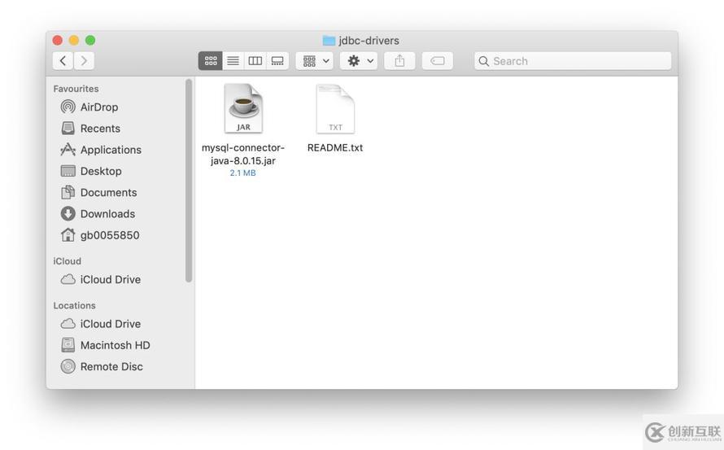Select Remote Disc in the sidebar
Image resolution: width=724 pixels, height=450 pixels.
pos(111,366)
